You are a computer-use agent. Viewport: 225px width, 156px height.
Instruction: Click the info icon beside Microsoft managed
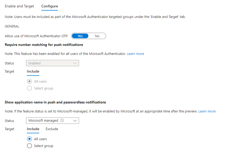point(62,121)
